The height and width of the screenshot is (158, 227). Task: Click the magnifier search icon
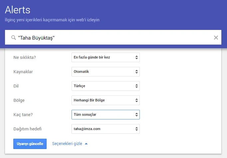14,38
